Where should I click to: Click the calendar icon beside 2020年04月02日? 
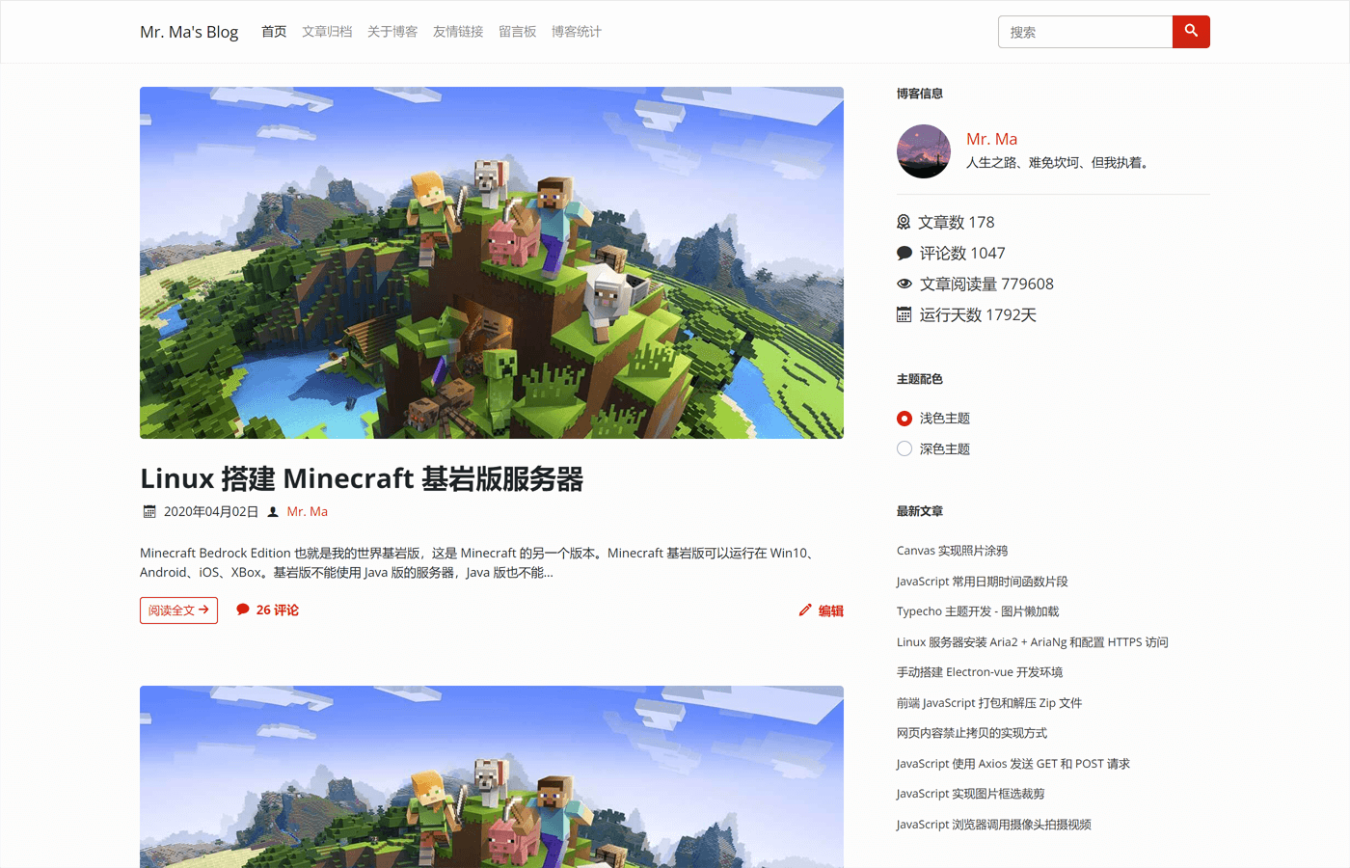(x=149, y=512)
